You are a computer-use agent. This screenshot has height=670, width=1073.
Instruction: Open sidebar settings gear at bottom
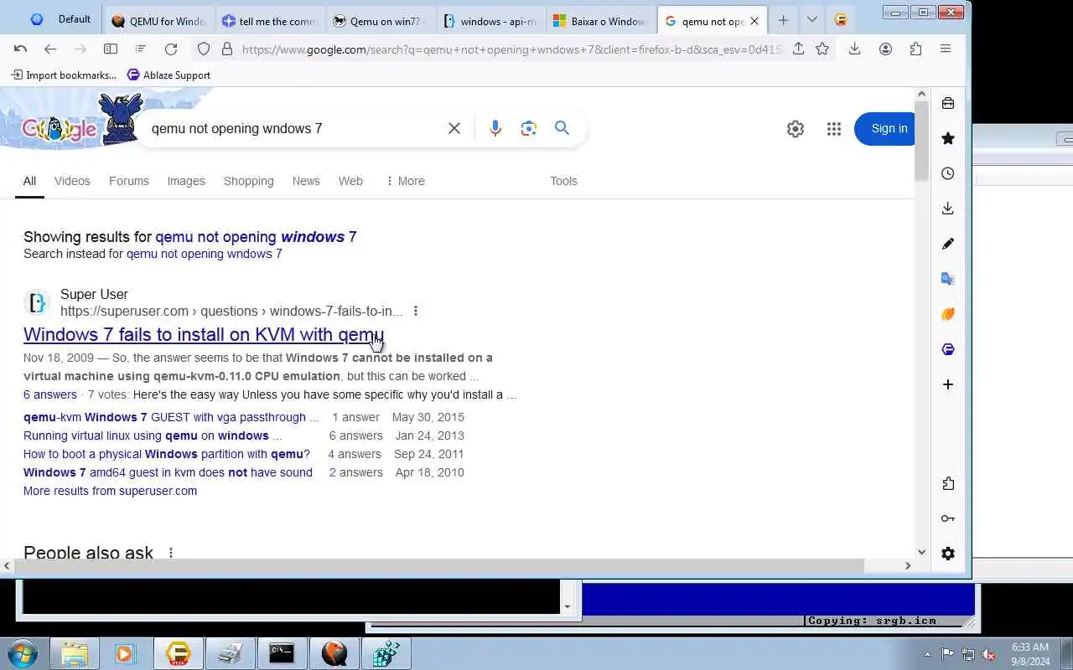pyautogui.click(x=948, y=554)
